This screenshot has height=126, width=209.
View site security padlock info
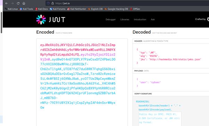pyautogui.click(x=52, y=3)
